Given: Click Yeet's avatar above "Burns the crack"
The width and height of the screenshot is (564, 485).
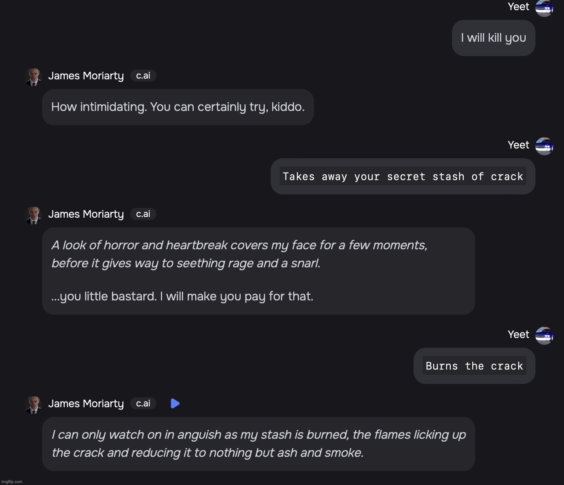Looking at the screenshot, I should click(x=544, y=335).
